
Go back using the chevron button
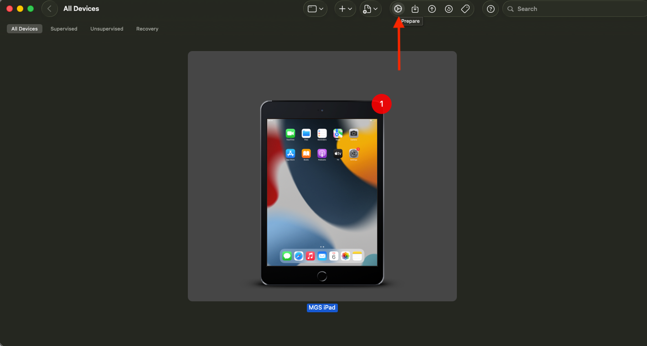click(x=49, y=9)
